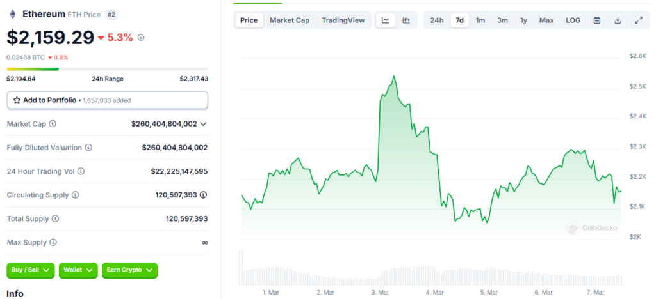This screenshot has width=656, height=299.
Task: Click the info icon beside Circulating Supply label
Action: click(76, 195)
